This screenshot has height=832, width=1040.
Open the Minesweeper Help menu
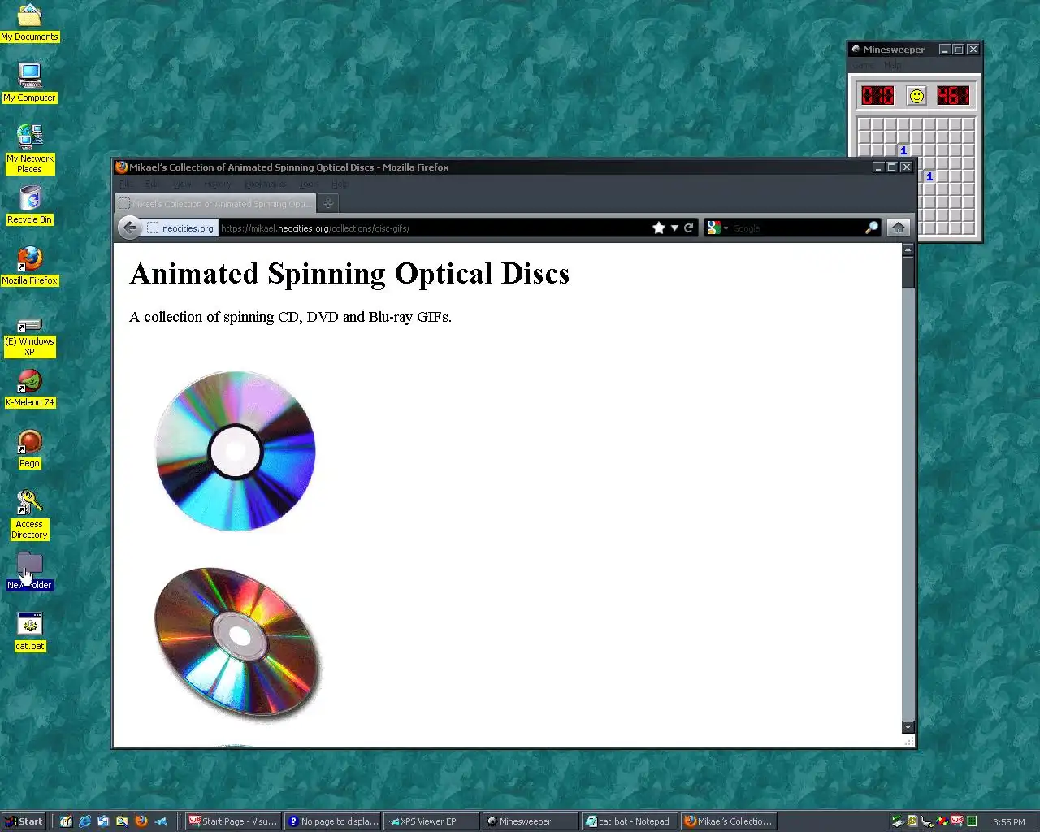point(893,65)
